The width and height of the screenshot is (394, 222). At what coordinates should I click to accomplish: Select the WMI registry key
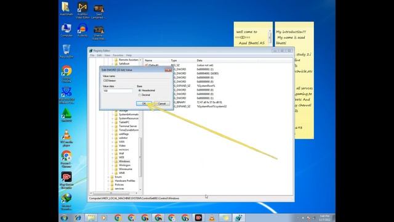click(122, 173)
